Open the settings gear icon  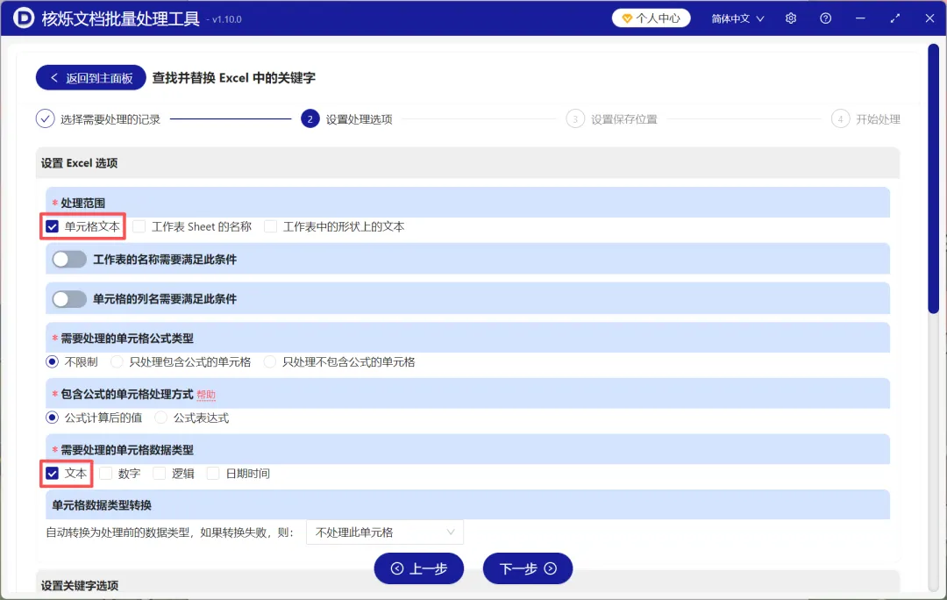(x=791, y=18)
